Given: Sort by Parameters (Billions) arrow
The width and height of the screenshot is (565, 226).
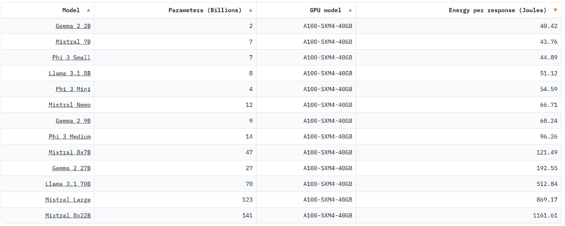Looking at the screenshot, I should tap(251, 10).
